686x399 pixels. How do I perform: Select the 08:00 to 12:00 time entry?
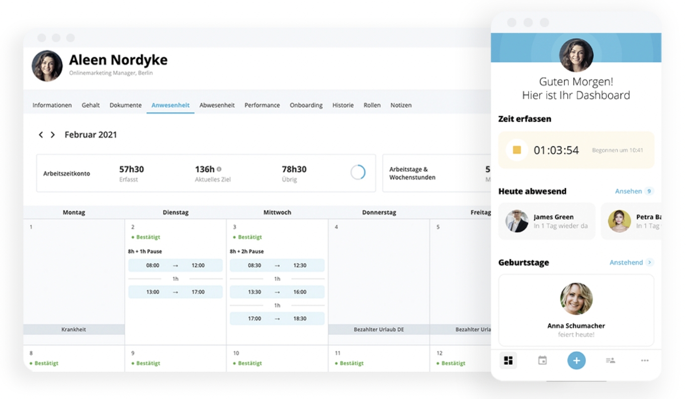[176, 265]
